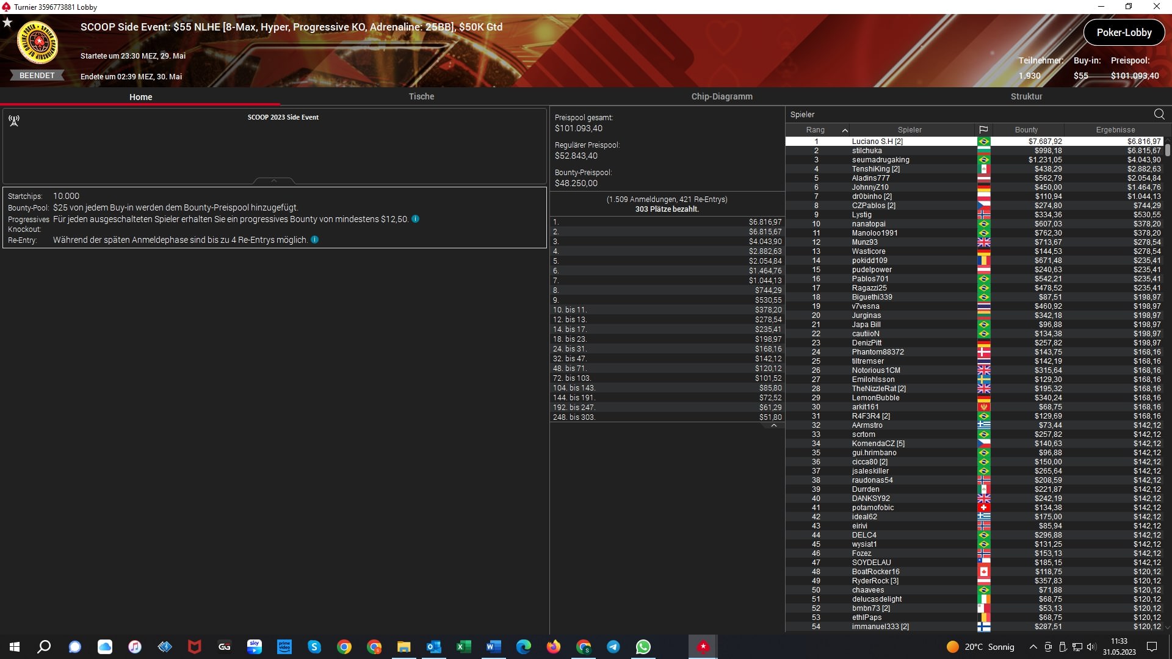Open the volume control tray icon
This screenshot has width=1172, height=659.
click(x=1092, y=647)
